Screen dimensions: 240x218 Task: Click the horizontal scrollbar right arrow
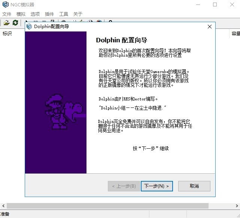(237, 206)
